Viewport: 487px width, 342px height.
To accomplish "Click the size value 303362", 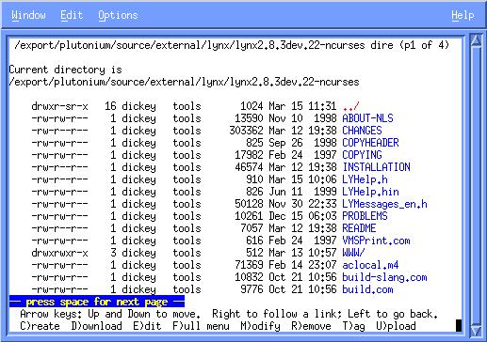I will click(x=246, y=131).
